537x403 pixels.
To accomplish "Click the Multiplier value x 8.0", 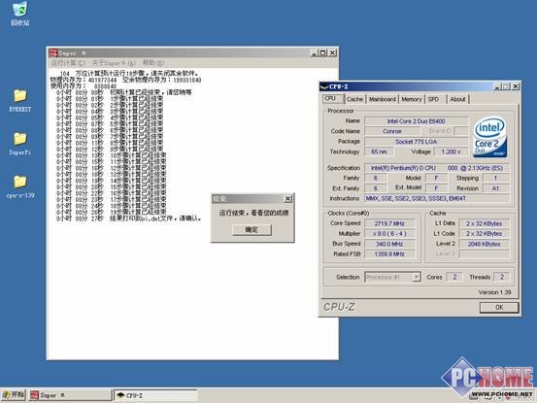I will (x=389, y=233).
